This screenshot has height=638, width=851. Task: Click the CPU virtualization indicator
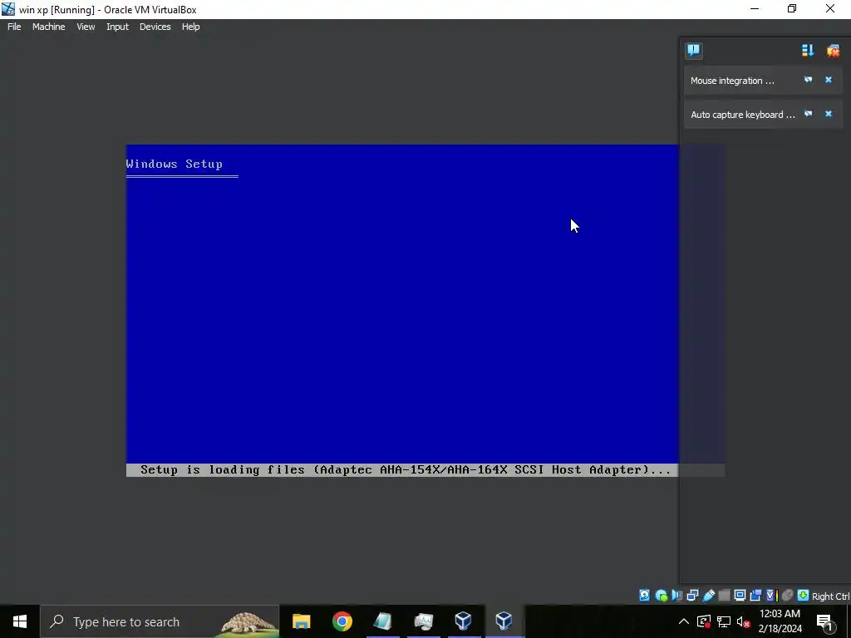[772, 596]
